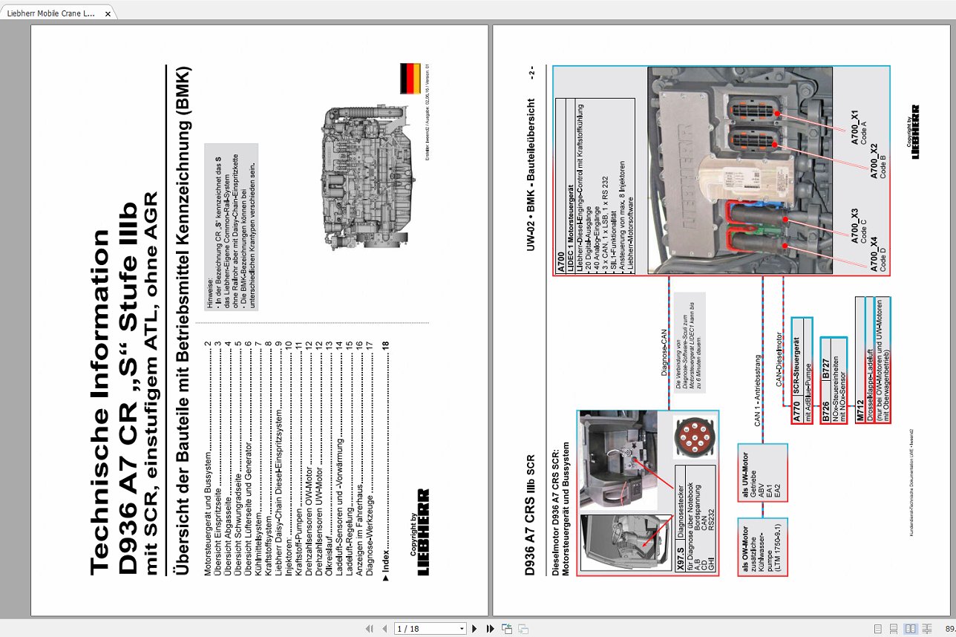Click the 'A700_X4 Code D' label
This screenshot has height=637, width=956.
(878, 255)
